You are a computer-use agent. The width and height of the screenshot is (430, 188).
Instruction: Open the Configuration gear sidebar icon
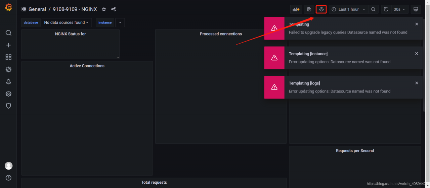pos(8,94)
